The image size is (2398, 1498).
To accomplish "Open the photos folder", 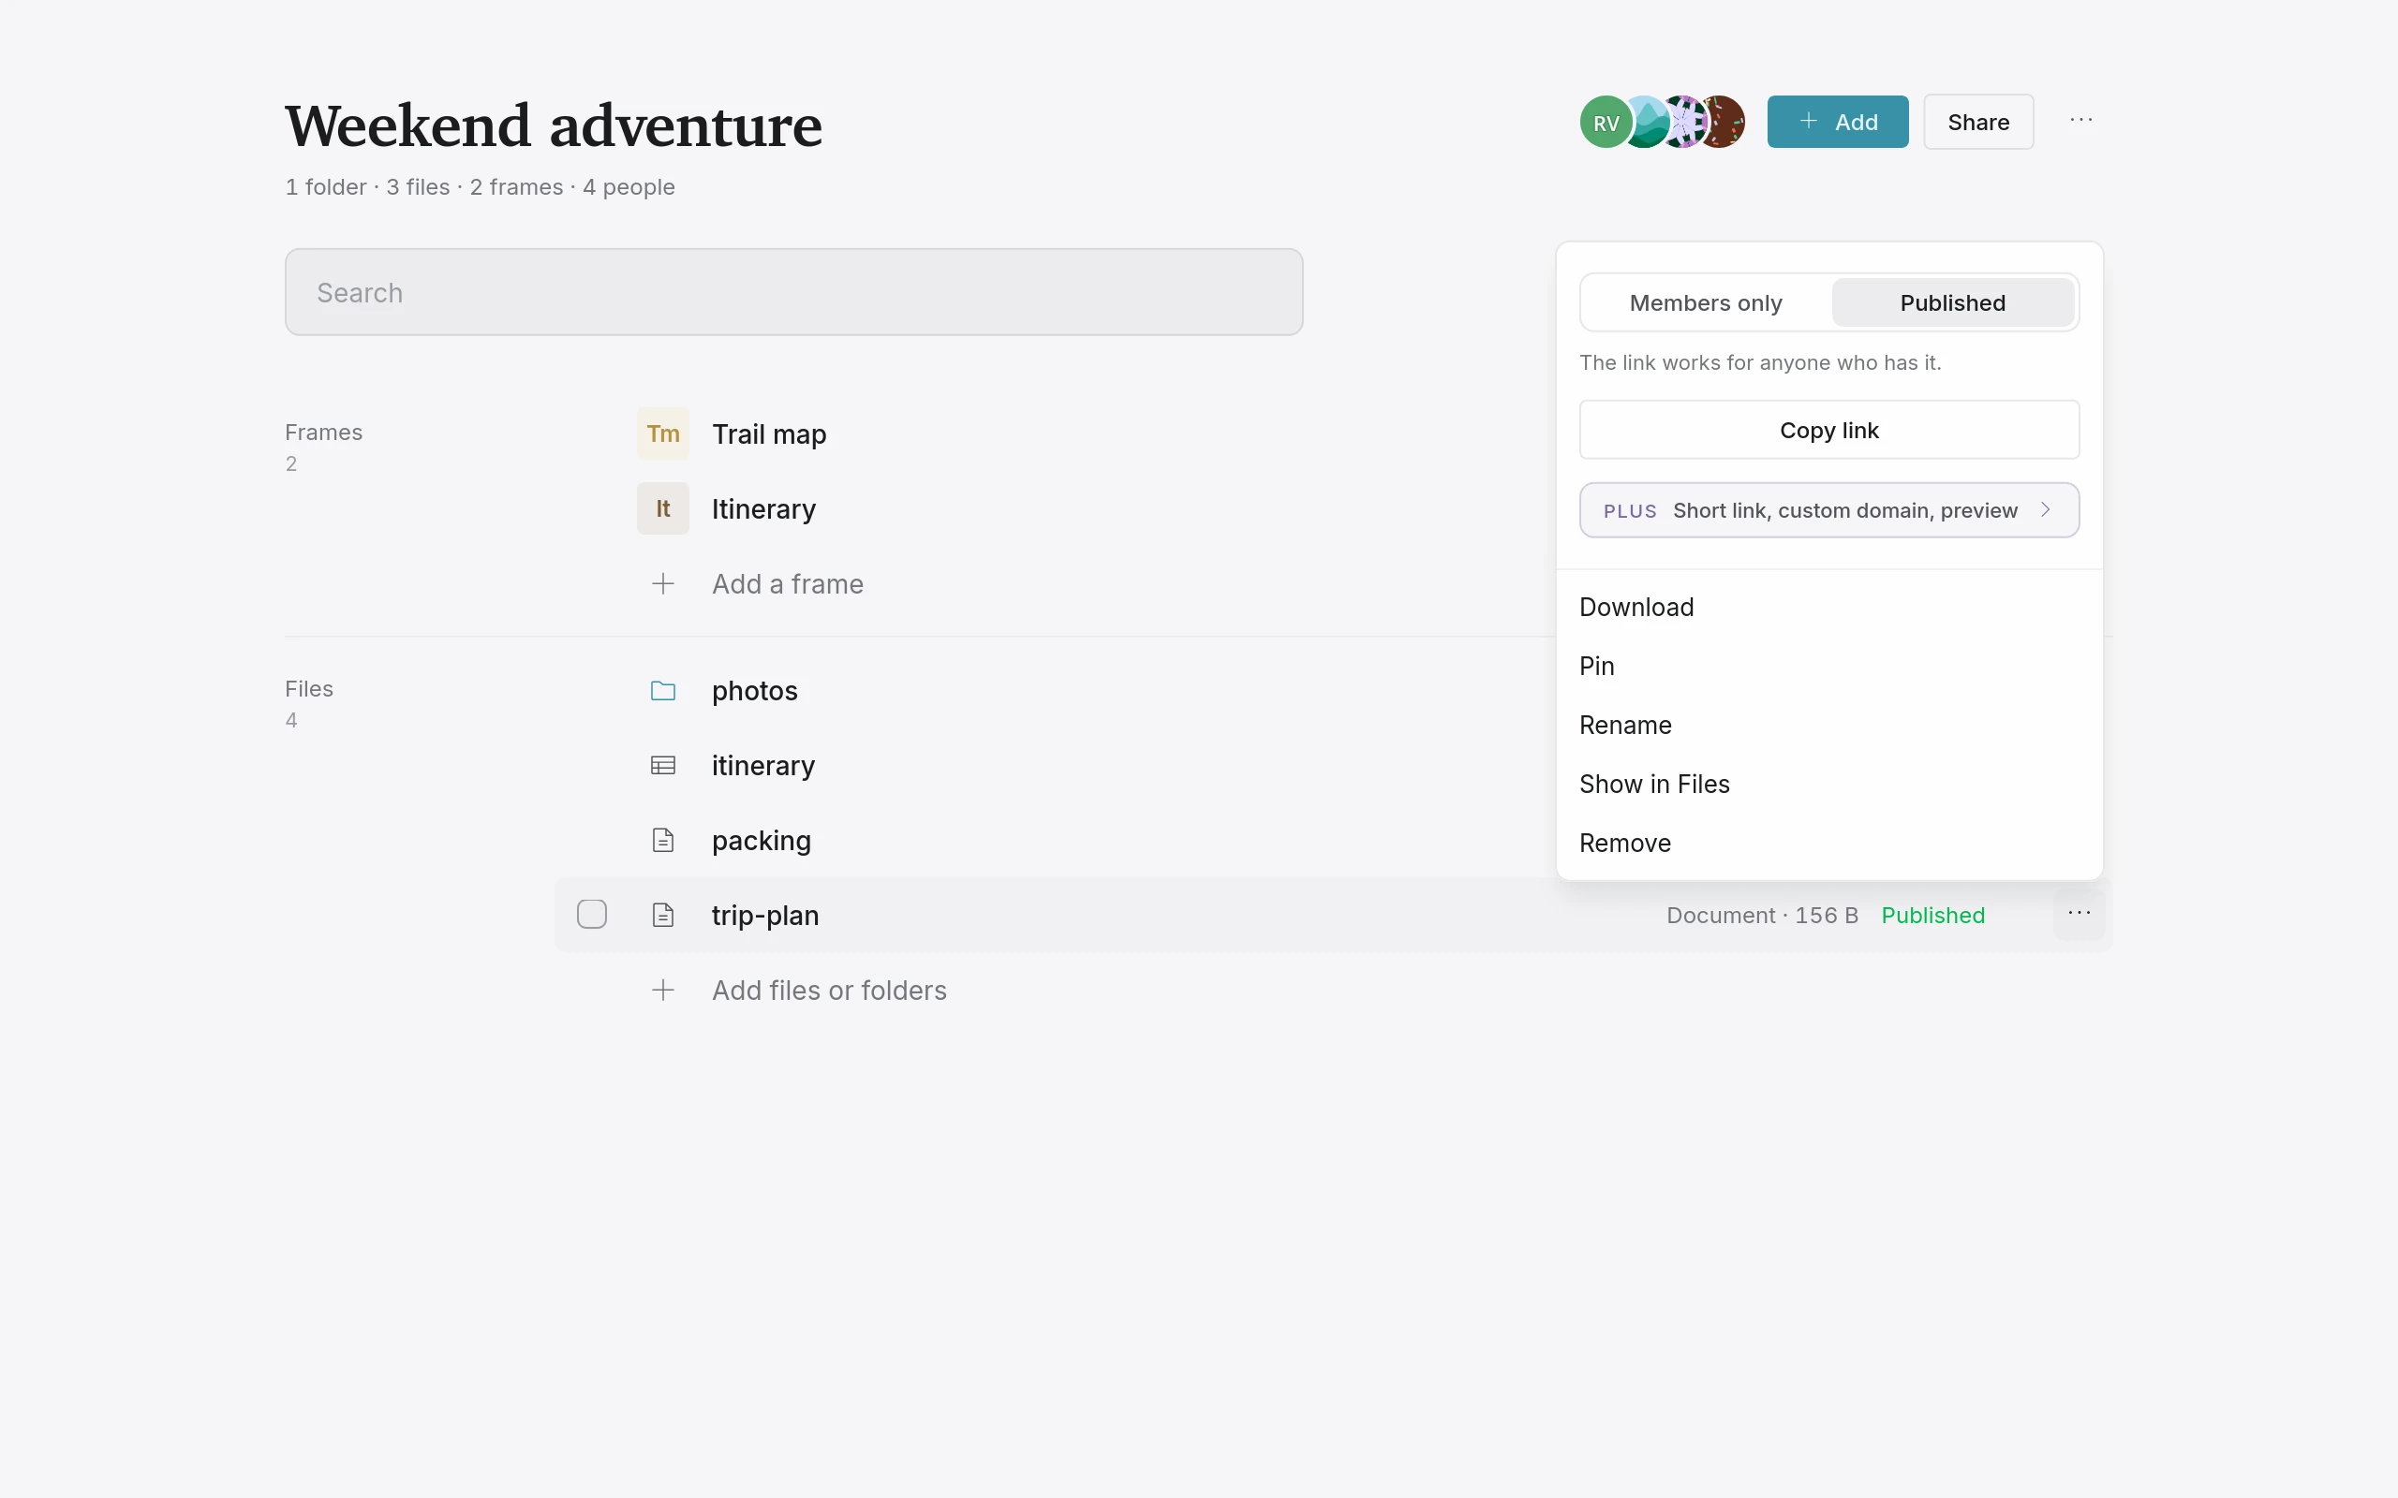I will coord(754,691).
